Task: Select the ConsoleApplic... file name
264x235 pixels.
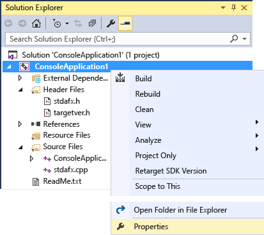Action: click(x=80, y=158)
